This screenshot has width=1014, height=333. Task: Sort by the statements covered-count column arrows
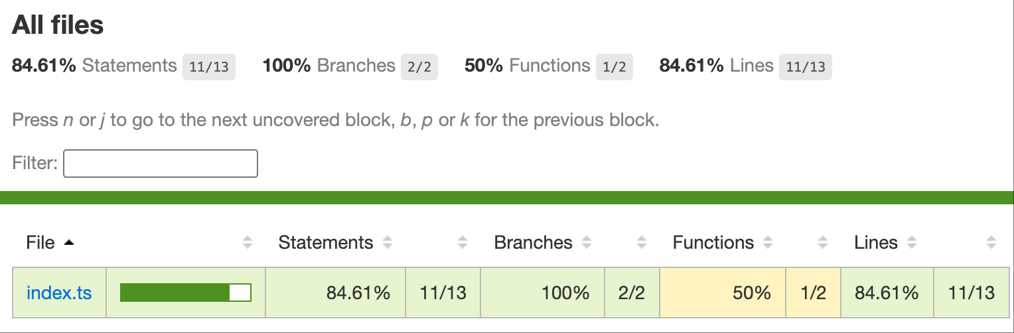click(x=463, y=243)
